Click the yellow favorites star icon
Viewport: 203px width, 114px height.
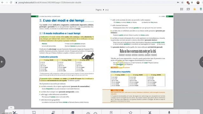[194, 9]
